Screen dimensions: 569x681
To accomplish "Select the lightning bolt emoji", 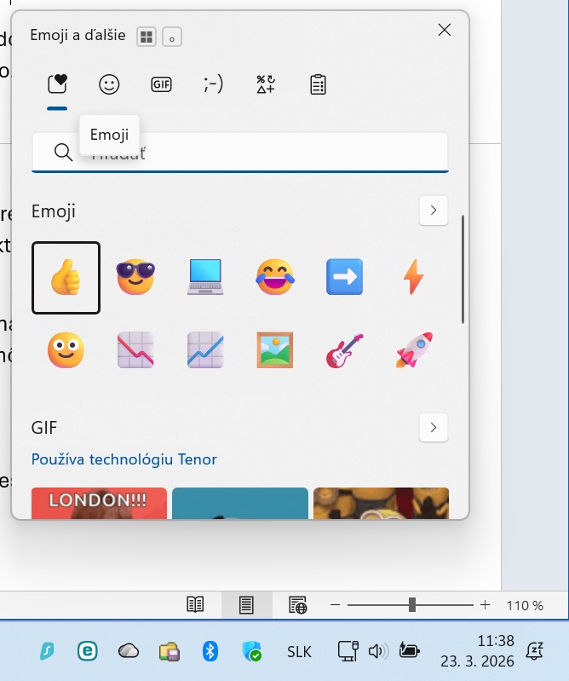I will (415, 278).
